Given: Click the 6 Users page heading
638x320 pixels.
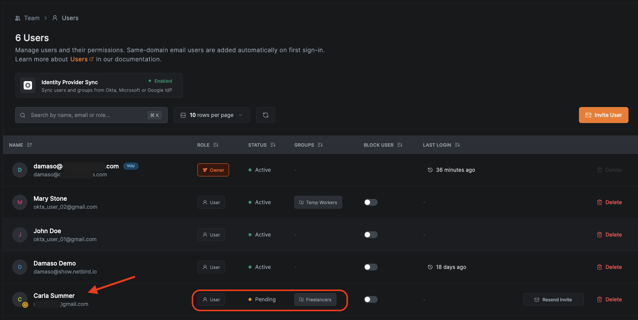Looking at the screenshot, I should coord(32,38).
